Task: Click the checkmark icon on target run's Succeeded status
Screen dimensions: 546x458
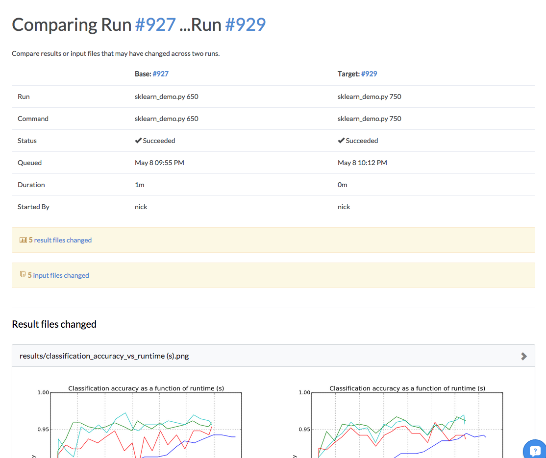Action: point(341,140)
